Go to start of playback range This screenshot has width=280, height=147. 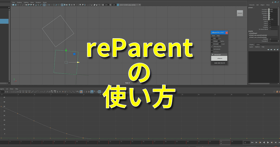(x=252, y=142)
